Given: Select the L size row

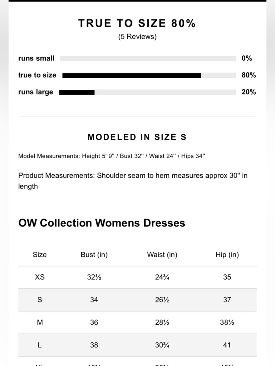Looking at the screenshot, I should point(137,345).
